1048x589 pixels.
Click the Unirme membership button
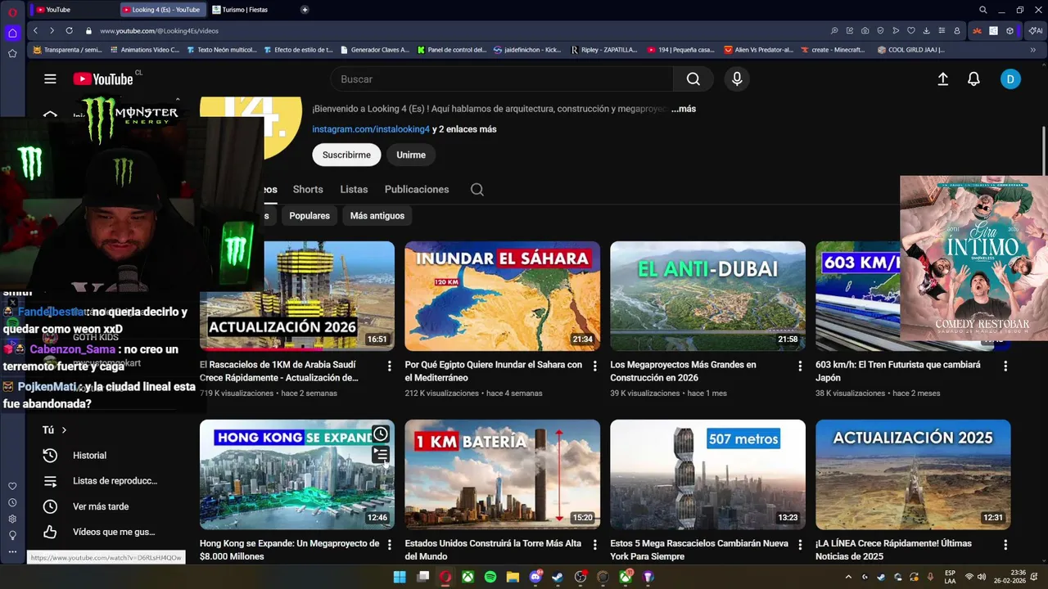coord(411,155)
